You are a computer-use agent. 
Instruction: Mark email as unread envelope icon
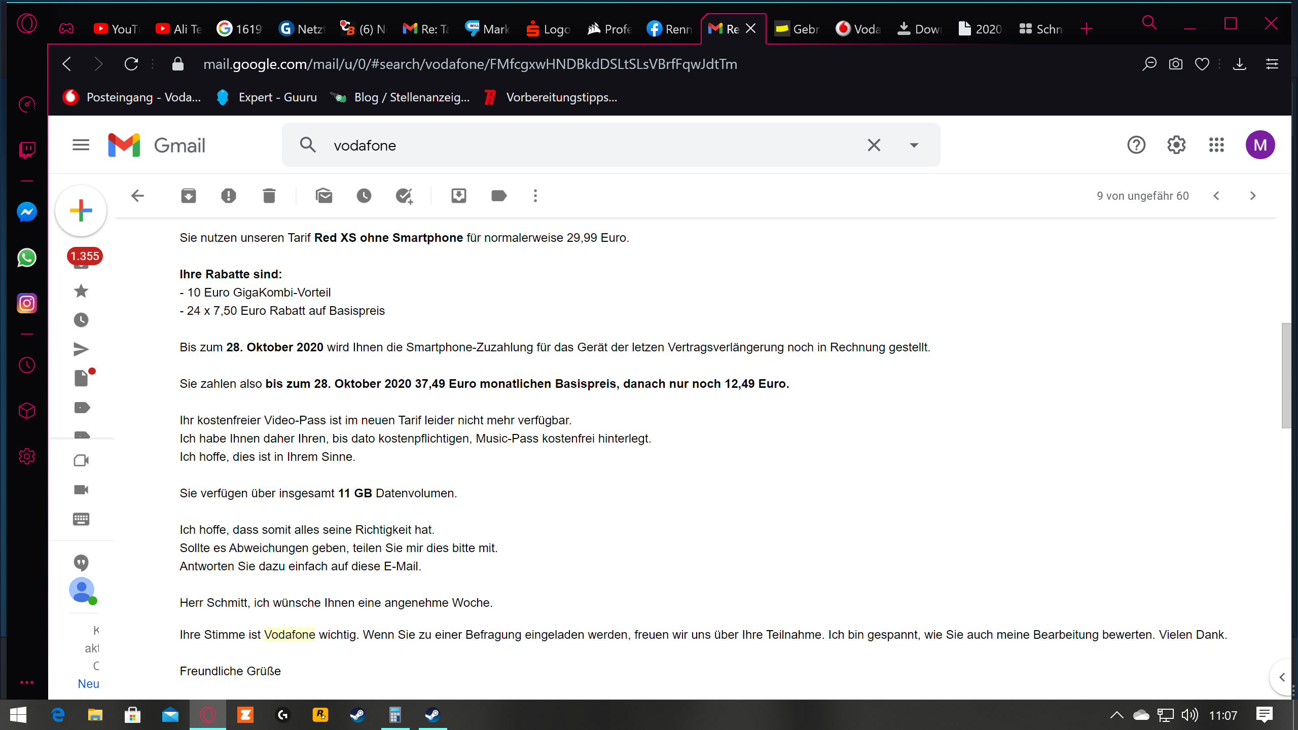[324, 196]
